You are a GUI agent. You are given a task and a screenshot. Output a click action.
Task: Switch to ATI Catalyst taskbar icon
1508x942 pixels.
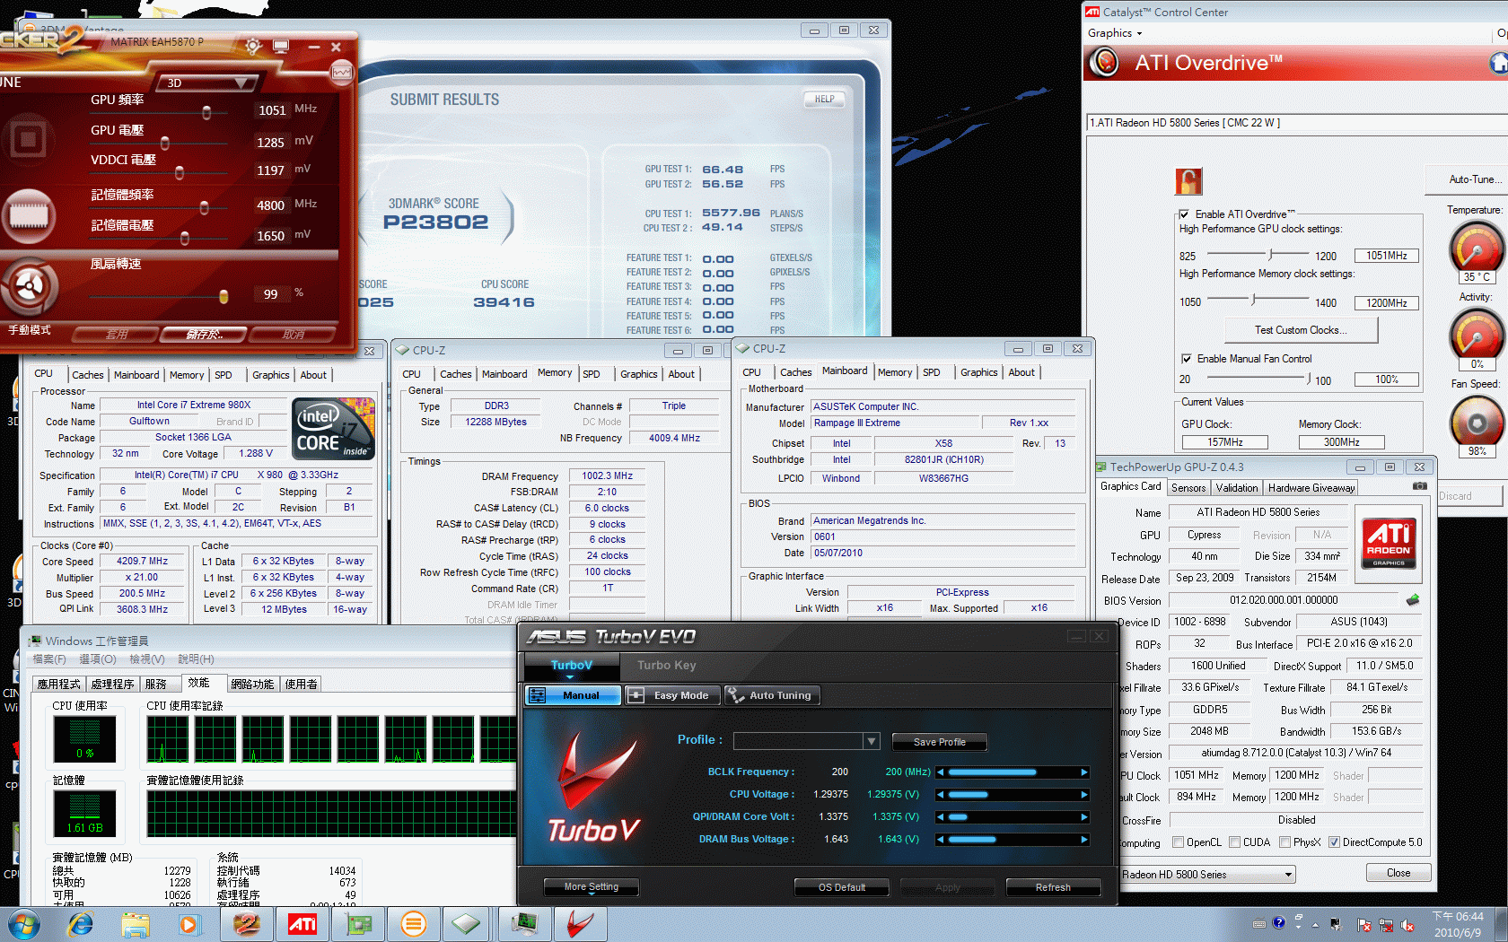(x=302, y=923)
